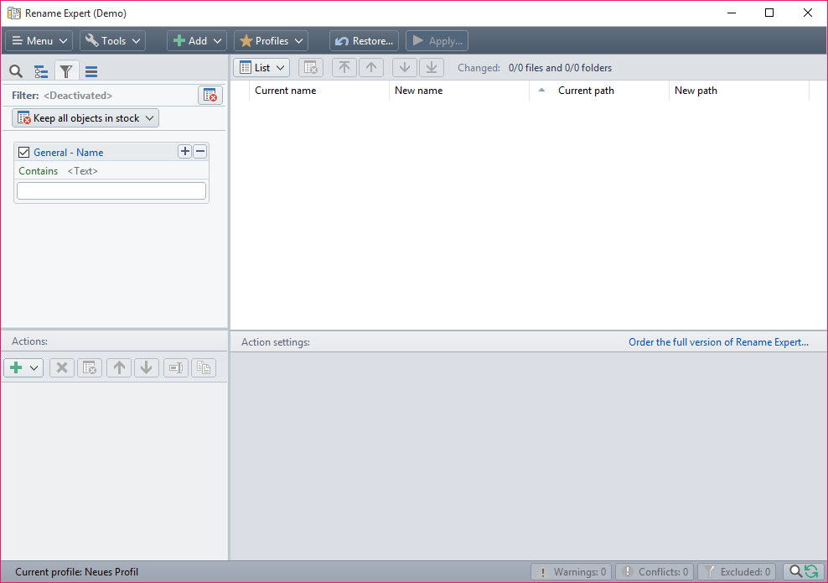Click the green plus add action button
828x583 pixels.
(17, 367)
